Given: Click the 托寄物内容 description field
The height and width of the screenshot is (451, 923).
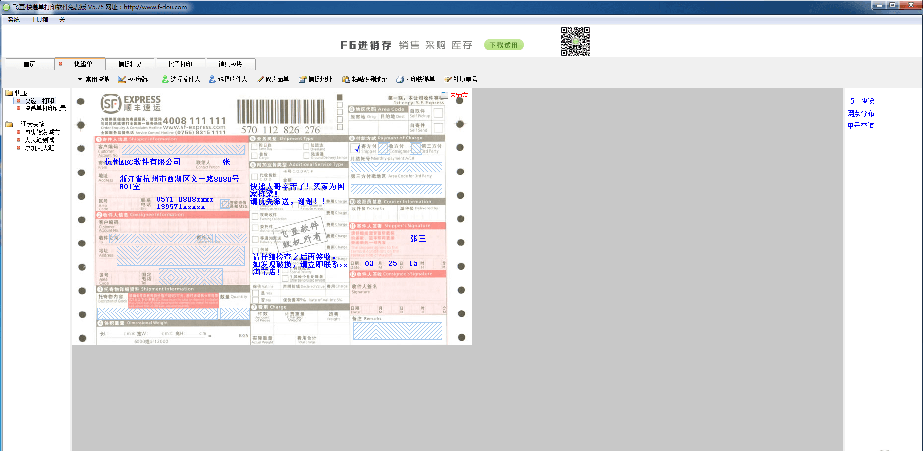Looking at the screenshot, I should 157,314.
